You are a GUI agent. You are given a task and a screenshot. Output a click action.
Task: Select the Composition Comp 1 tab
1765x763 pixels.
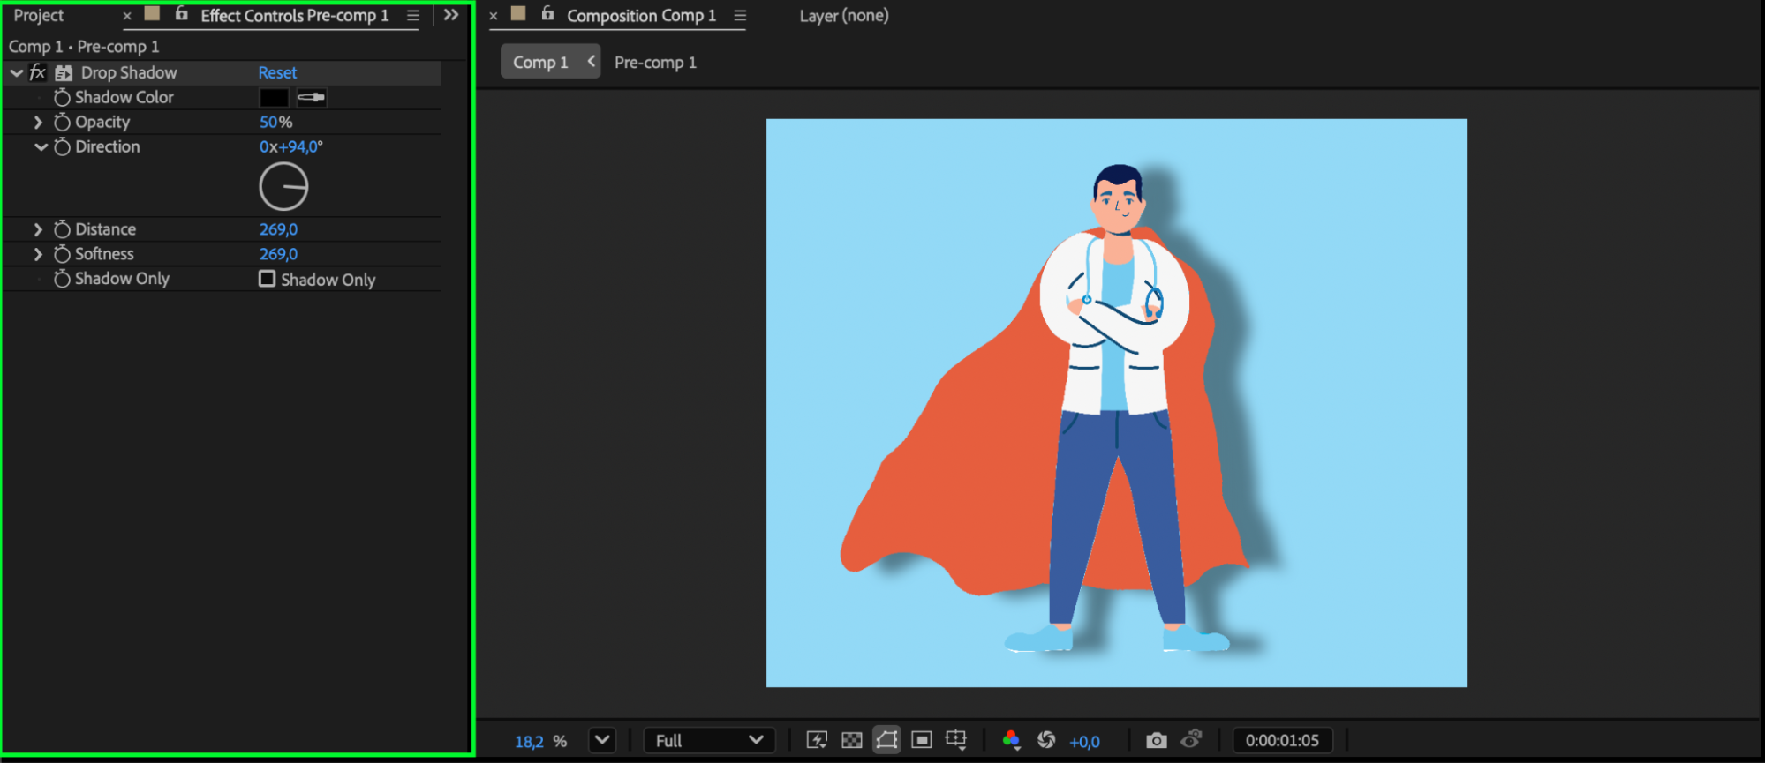click(x=641, y=16)
